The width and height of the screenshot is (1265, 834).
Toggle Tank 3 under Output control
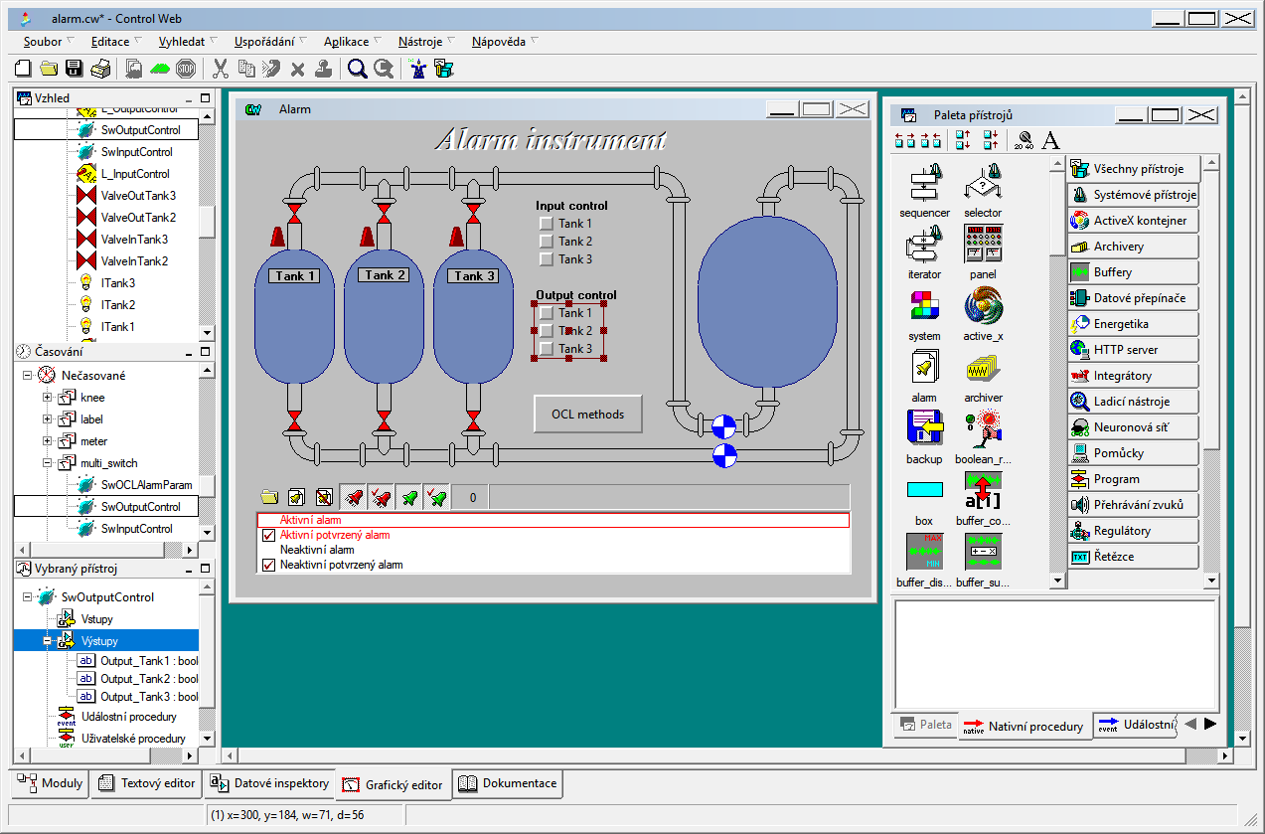click(x=546, y=349)
